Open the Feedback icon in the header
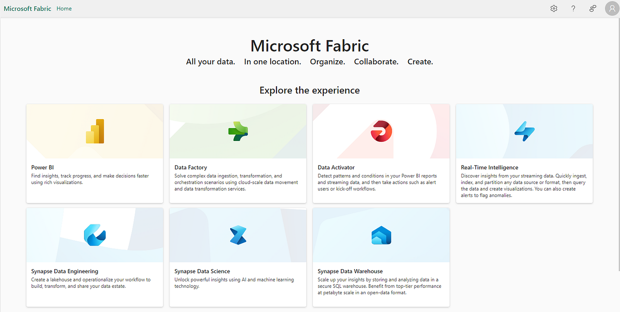This screenshot has height=312, width=620. tap(593, 9)
